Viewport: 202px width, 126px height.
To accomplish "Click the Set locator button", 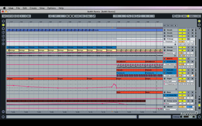I will [168, 25].
